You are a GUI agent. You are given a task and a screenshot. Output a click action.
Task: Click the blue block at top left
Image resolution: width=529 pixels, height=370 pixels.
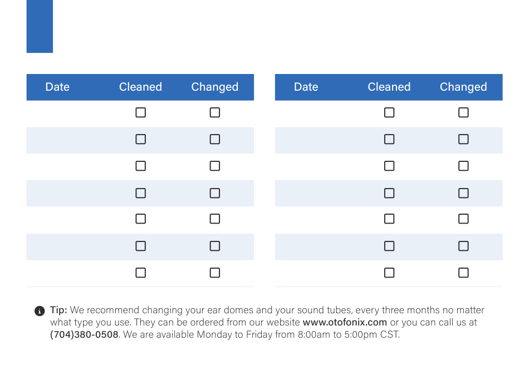tap(40, 26)
